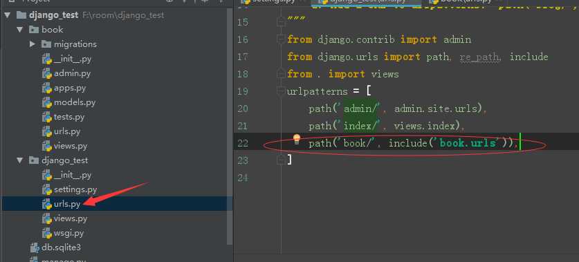579x262 pixels.
Task: Click the 'book.urls' string on line 22
Action: point(468,143)
